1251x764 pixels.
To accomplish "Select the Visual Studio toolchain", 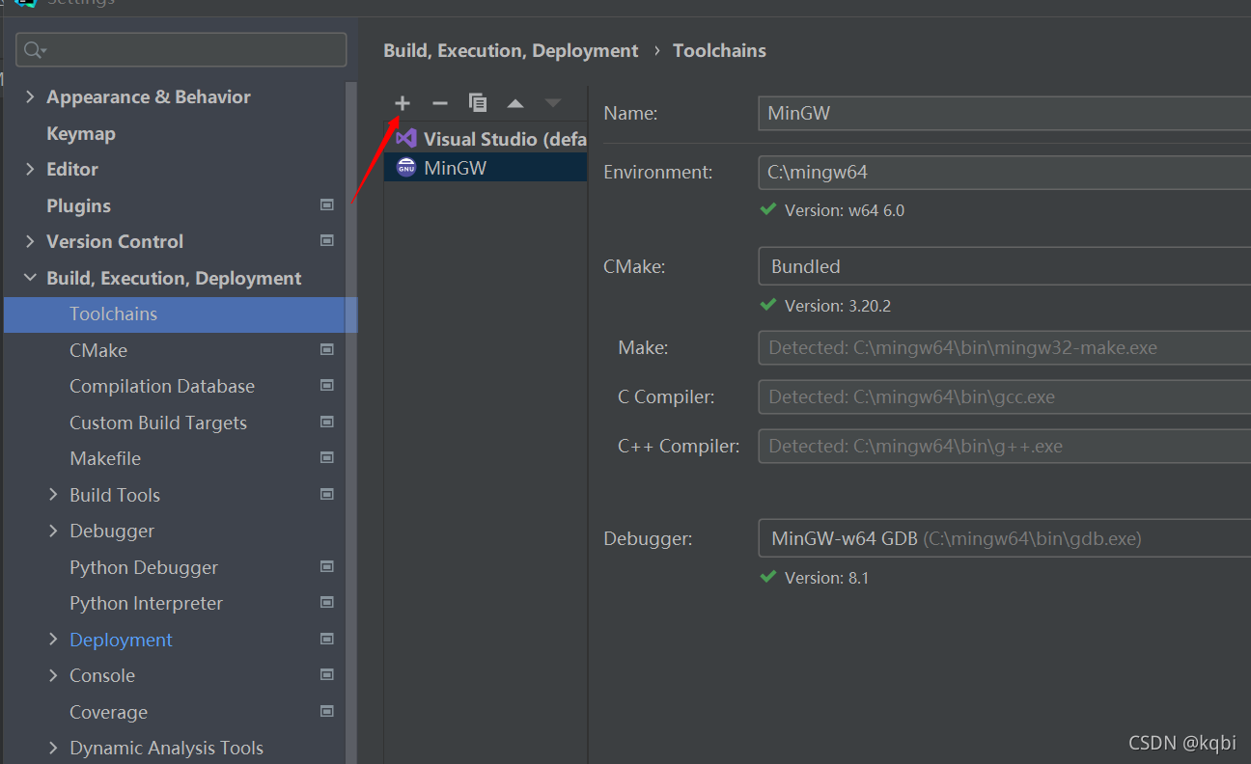I will [486, 139].
